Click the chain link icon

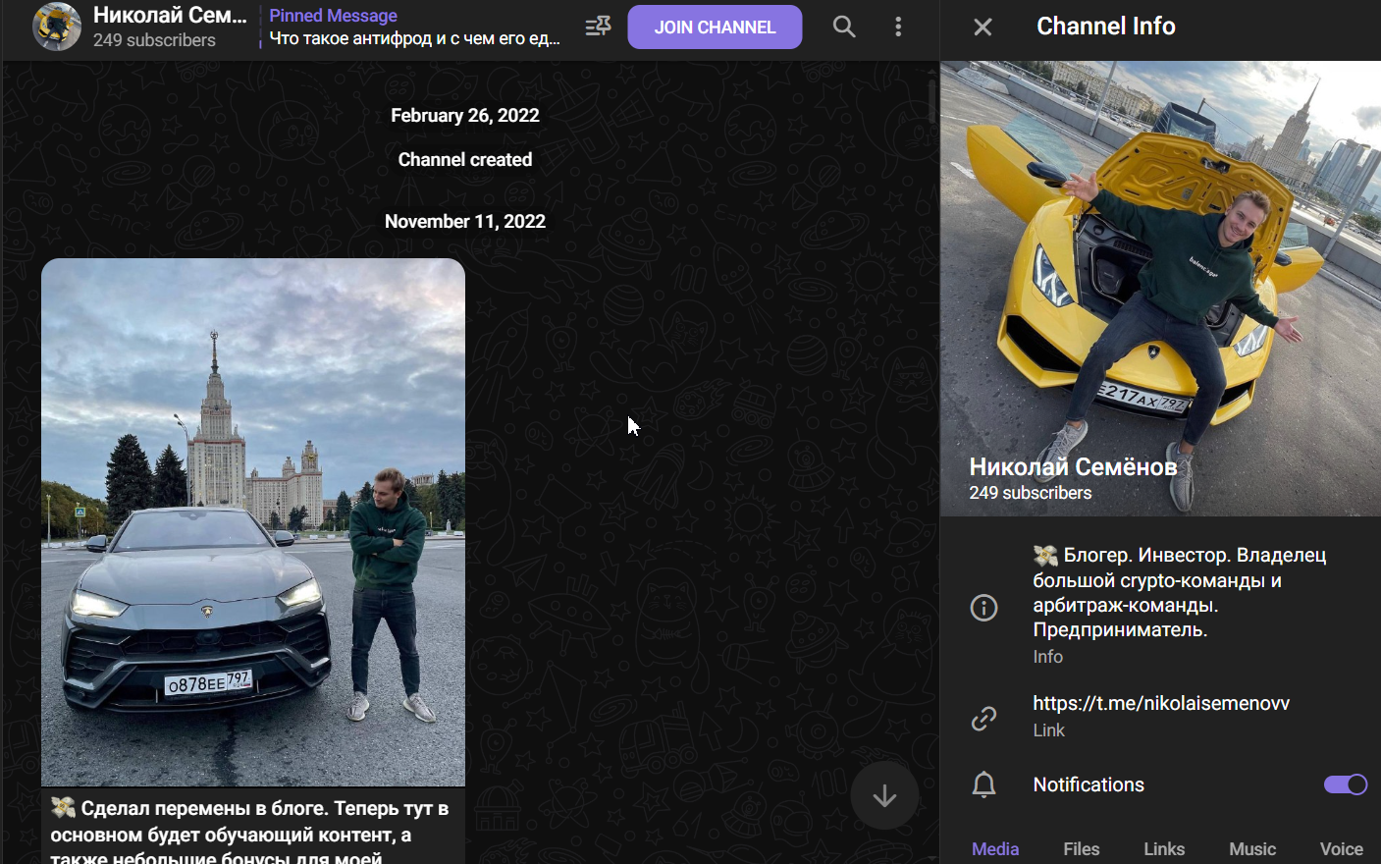pyautogui.click(x=983, y=719)
